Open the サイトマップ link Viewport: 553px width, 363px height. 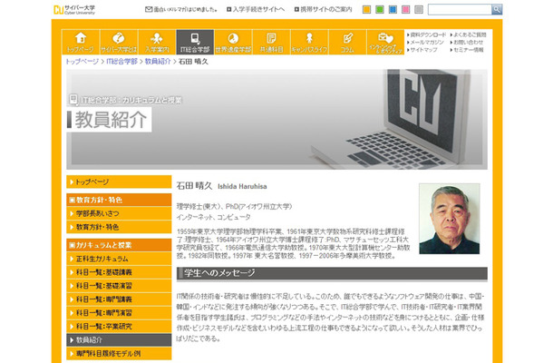(422, 50)
